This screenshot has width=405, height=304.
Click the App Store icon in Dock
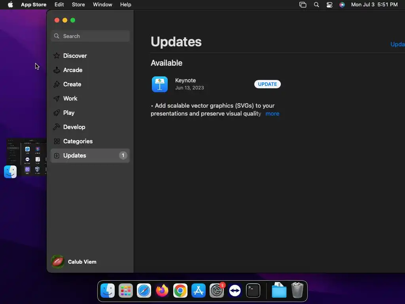click(199, 291)
